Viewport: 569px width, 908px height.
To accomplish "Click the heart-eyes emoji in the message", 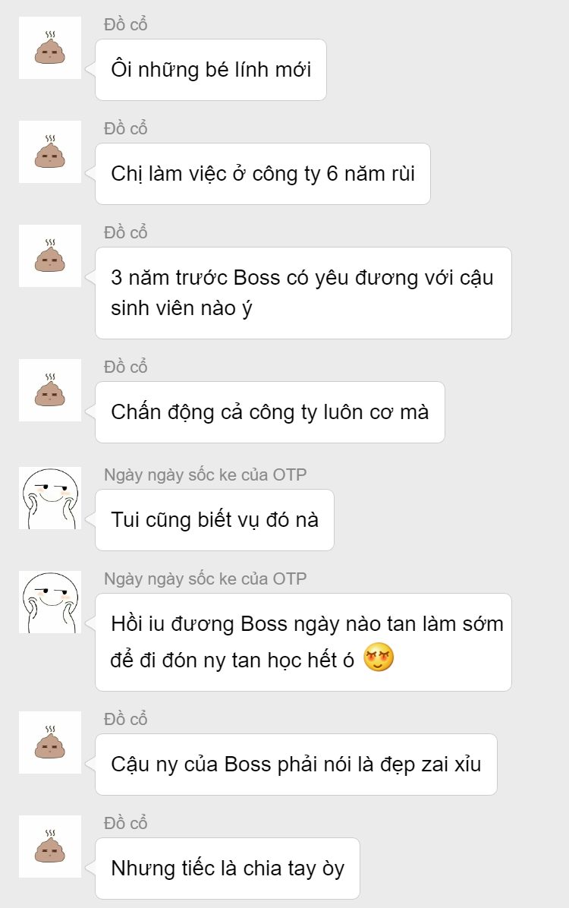I will 379,657.
